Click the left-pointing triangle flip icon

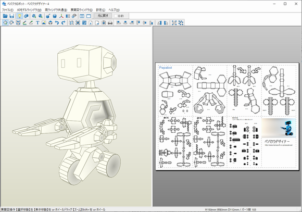click(159, 23)
